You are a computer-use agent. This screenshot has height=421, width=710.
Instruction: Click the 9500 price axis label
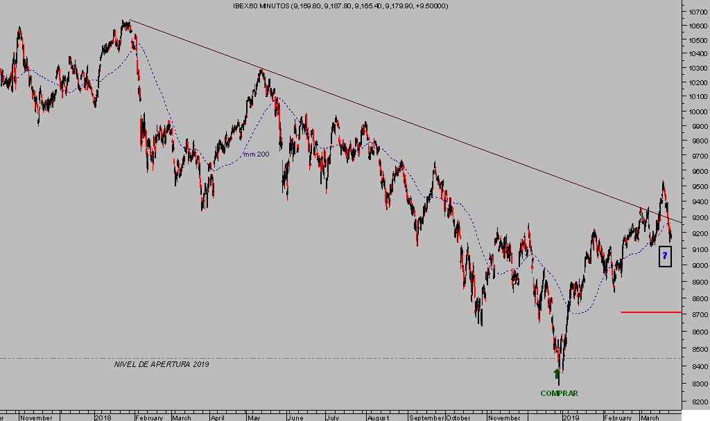[x=700, y=186]
